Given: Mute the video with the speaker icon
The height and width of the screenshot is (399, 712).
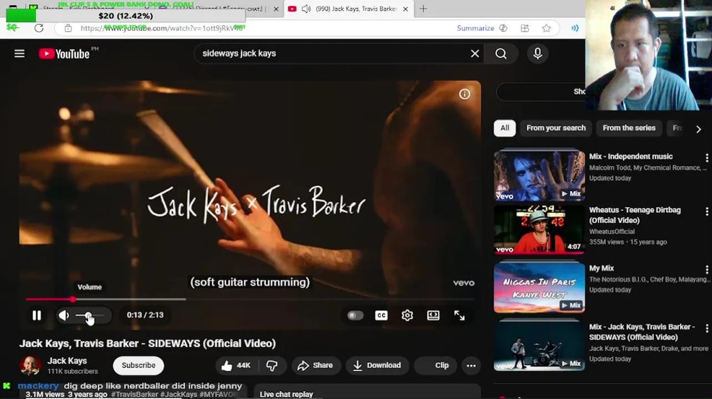Looking at the screenshot, I should [64, 315].
